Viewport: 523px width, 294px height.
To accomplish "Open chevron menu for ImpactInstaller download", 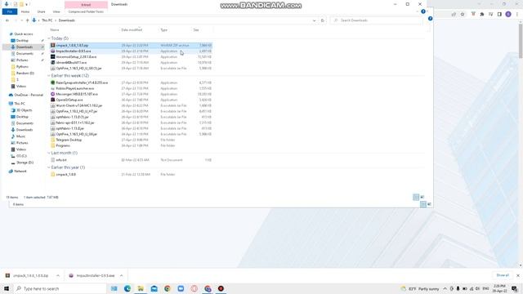I will point(122,276).
